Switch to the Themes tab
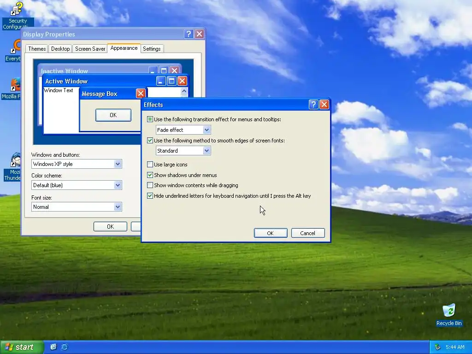The height and width of the screenshot is (354, 472). (37, 49)
